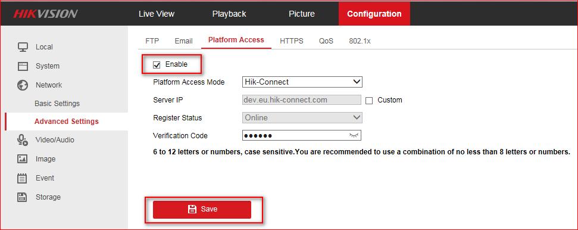Click the Image picture icon
This screenshot has width=578, height=230.
click(23, 158)
